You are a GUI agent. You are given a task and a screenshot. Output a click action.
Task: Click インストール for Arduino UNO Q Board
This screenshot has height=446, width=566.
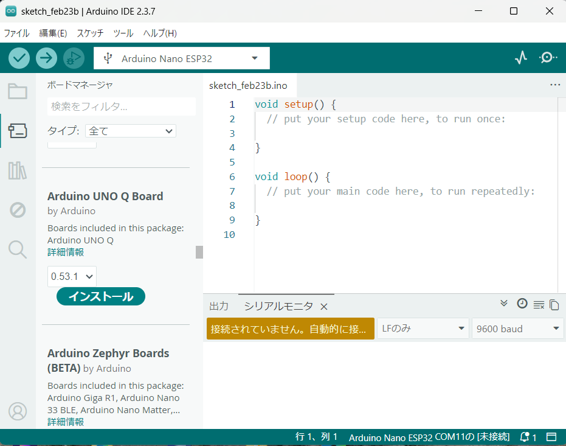100,296
